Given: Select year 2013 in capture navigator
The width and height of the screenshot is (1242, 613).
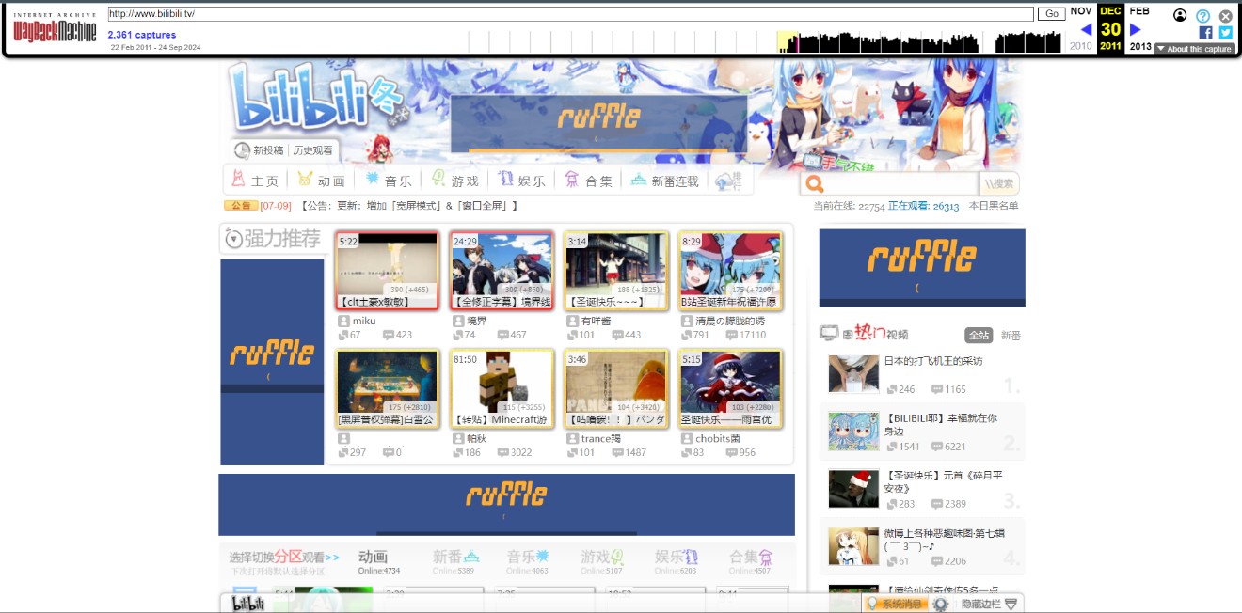Looking at the screenshot, I should tap(1140, 46).
